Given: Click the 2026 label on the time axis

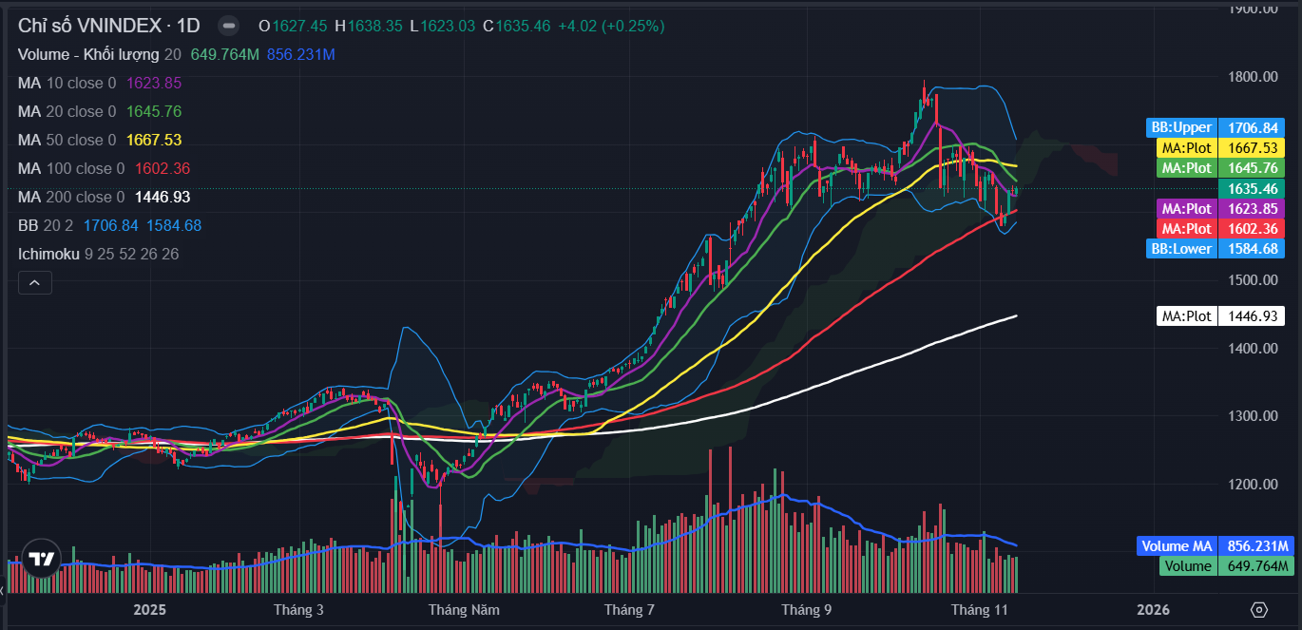Looking at the screenshot, I should (x=1153, y=609).
